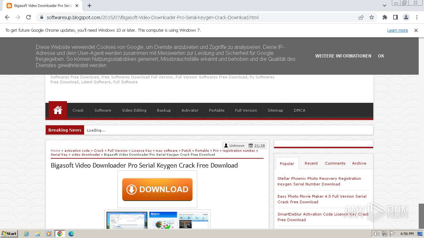Switch to the Popular tab

point(287,163)
